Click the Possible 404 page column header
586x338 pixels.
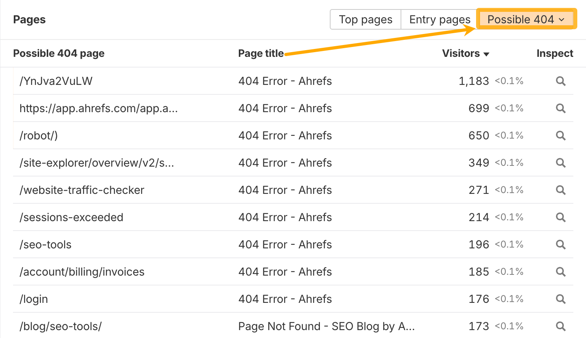pos(59,53)
